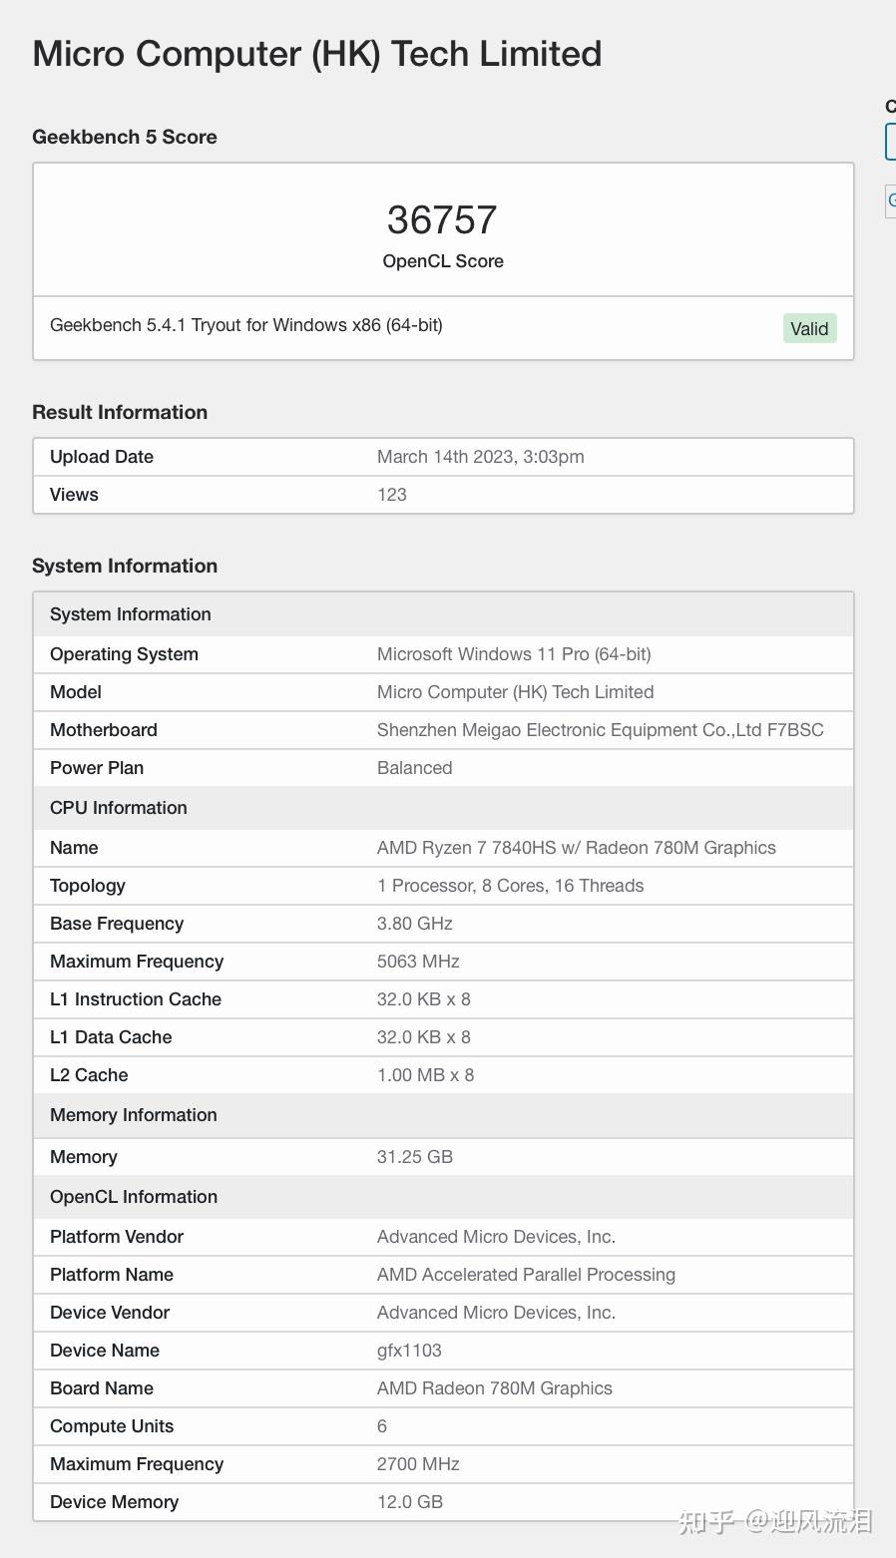Image resolution: width=896 pixels, height=1558 pixels.
Task: Click the Geekbench 5 Score heading
Action: [125, 138]
